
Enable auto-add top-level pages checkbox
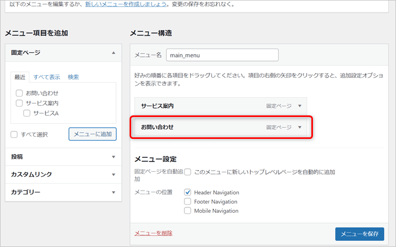tap(188, 172)
